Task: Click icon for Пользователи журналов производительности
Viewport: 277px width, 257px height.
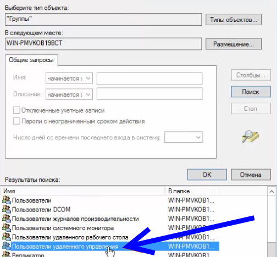Action: point(7,219)
